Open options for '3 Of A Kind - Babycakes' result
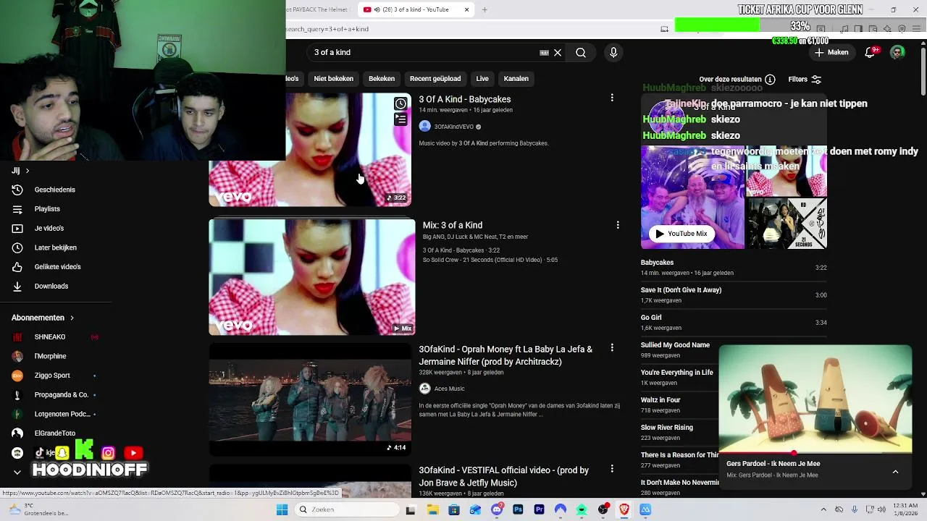927x521 pixels. point(612,98)
